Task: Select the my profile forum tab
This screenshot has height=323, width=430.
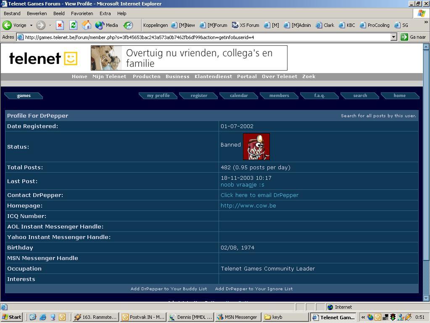Action: tap(158, 96)
